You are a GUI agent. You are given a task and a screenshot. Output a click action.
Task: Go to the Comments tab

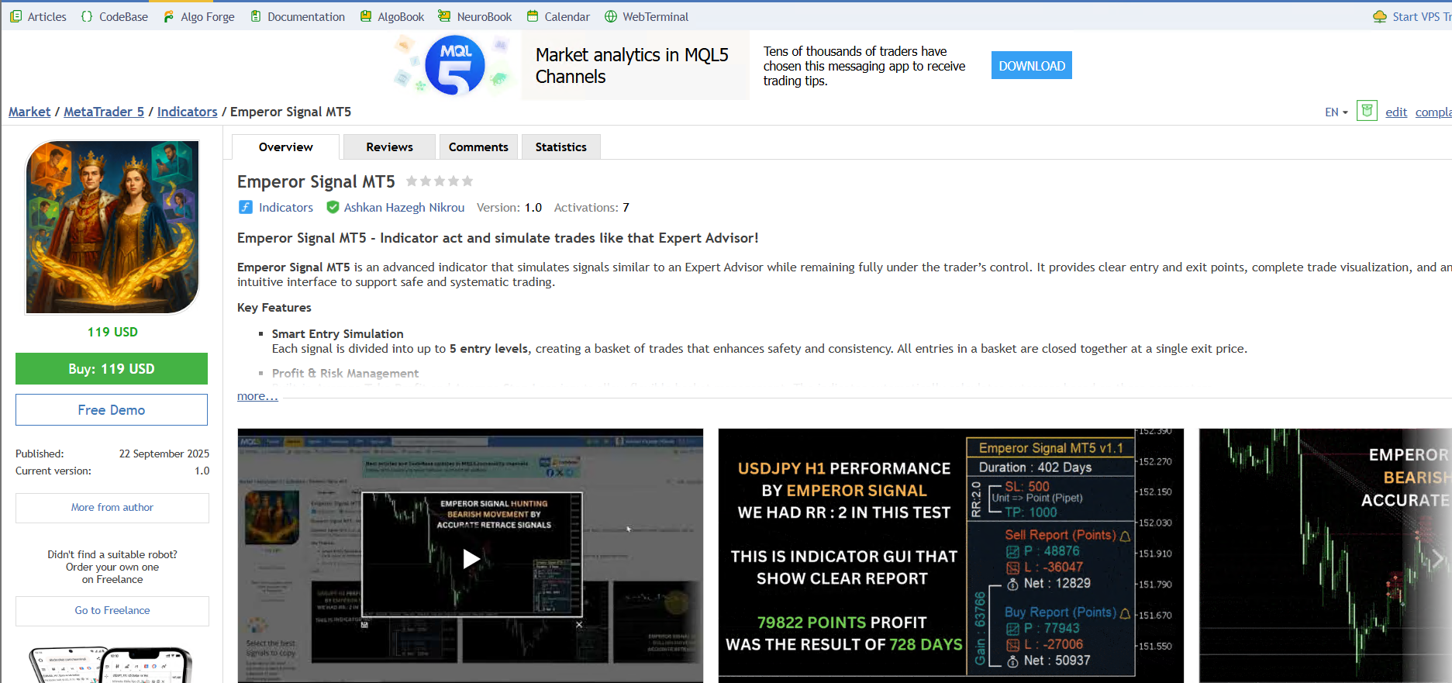478,147
